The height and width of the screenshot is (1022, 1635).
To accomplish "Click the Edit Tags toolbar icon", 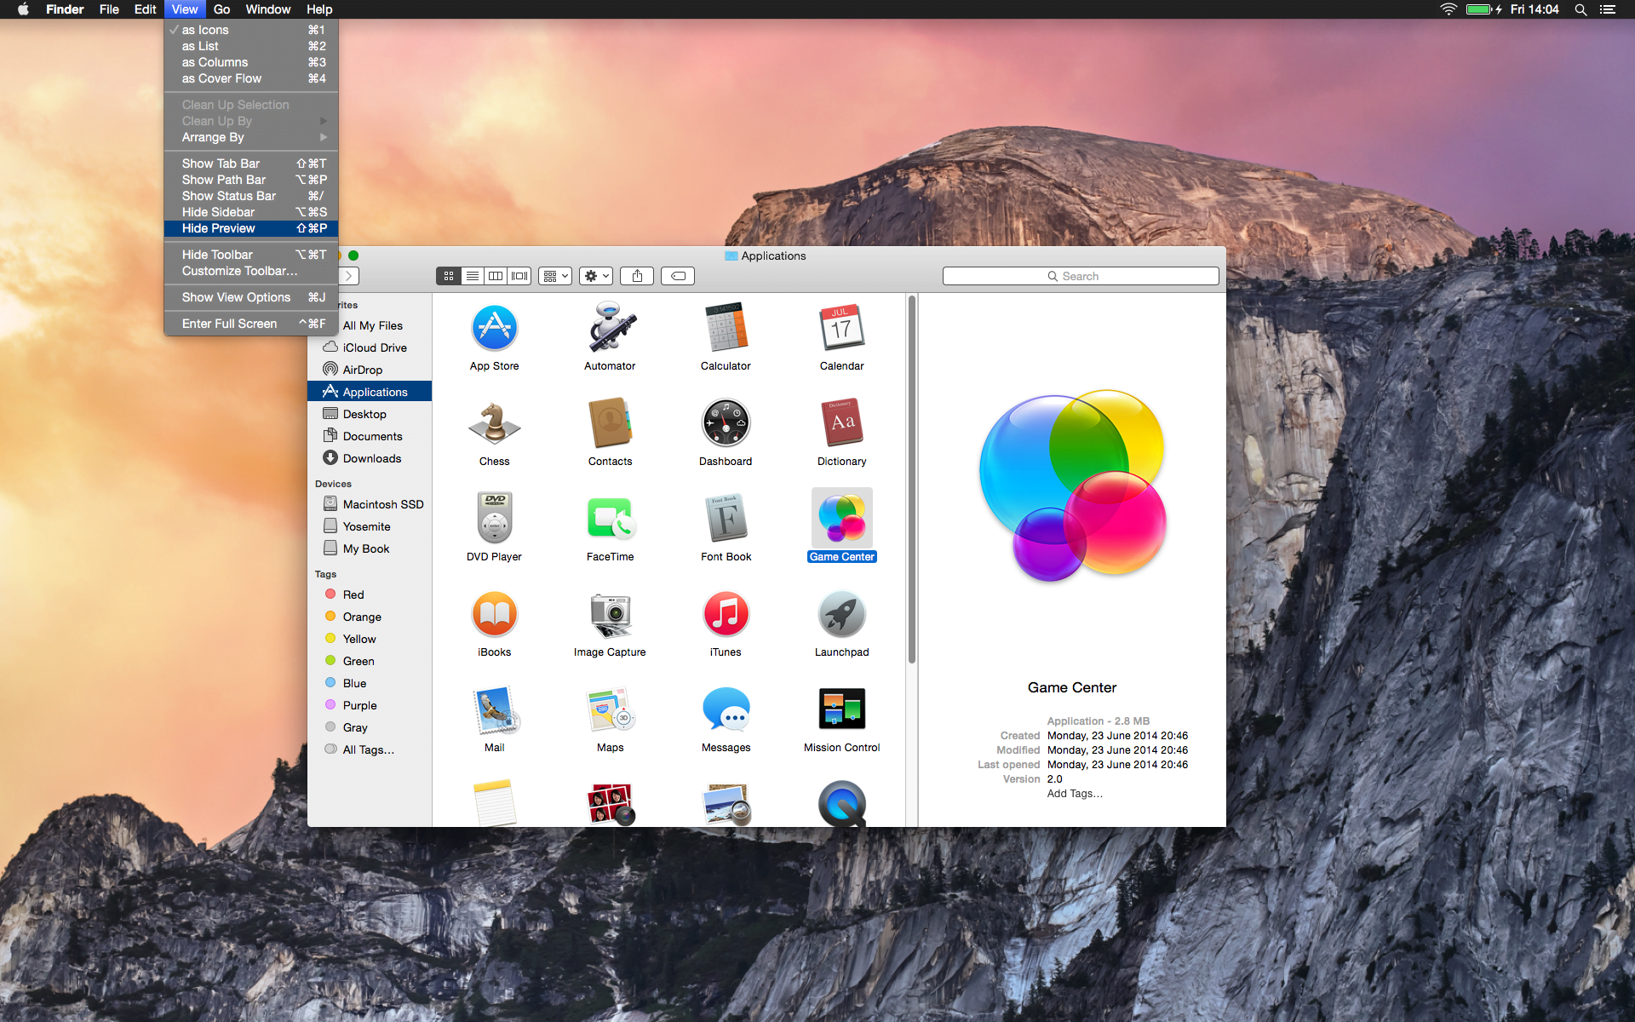I will point(678,276).
